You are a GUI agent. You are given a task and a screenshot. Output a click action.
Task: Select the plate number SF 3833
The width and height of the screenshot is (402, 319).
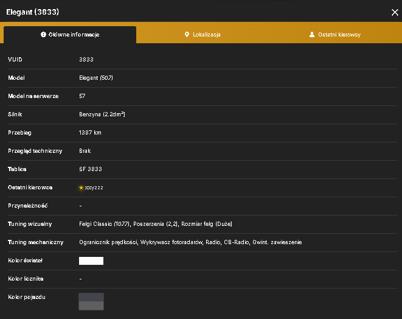coord(91,169)
